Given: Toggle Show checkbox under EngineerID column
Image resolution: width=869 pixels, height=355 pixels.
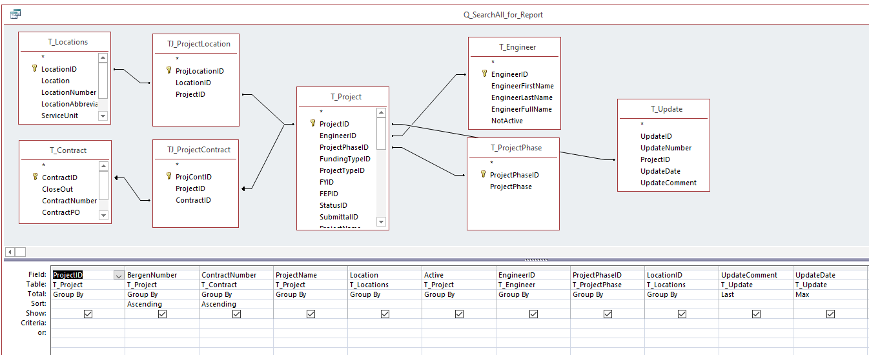Looking at the screenshot, I should 533,314.
